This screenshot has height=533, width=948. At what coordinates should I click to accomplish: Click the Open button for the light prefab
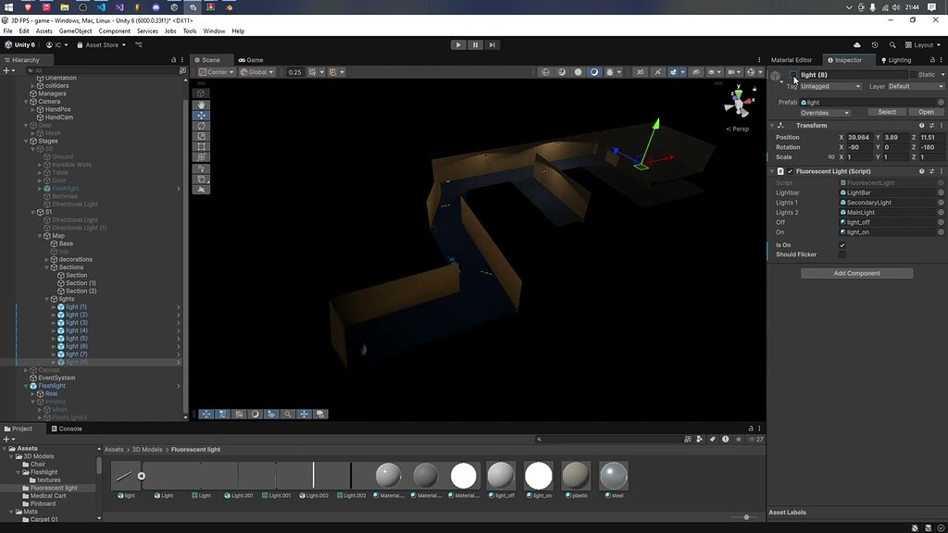(x=925, y=111)
